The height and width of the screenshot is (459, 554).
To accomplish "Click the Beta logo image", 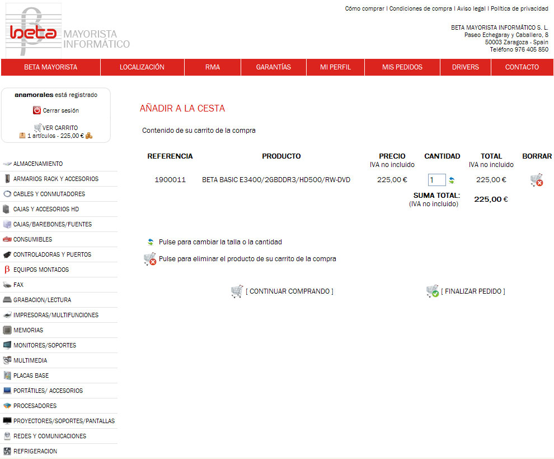I will tap(33, 30).
